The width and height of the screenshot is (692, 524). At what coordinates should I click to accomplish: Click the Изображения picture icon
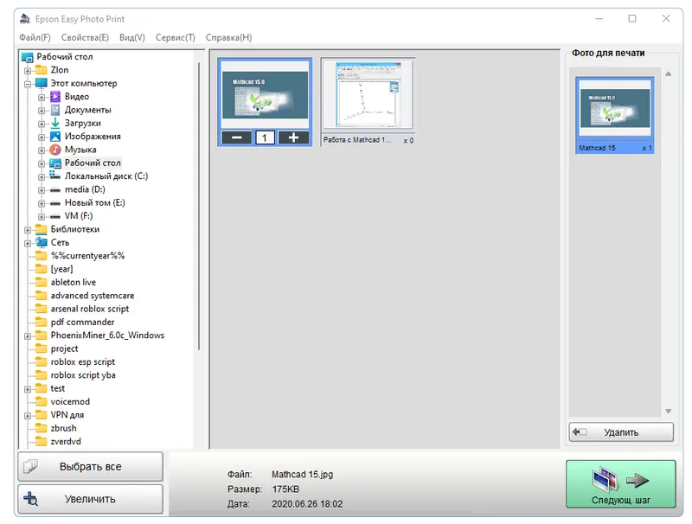(55, 137)
